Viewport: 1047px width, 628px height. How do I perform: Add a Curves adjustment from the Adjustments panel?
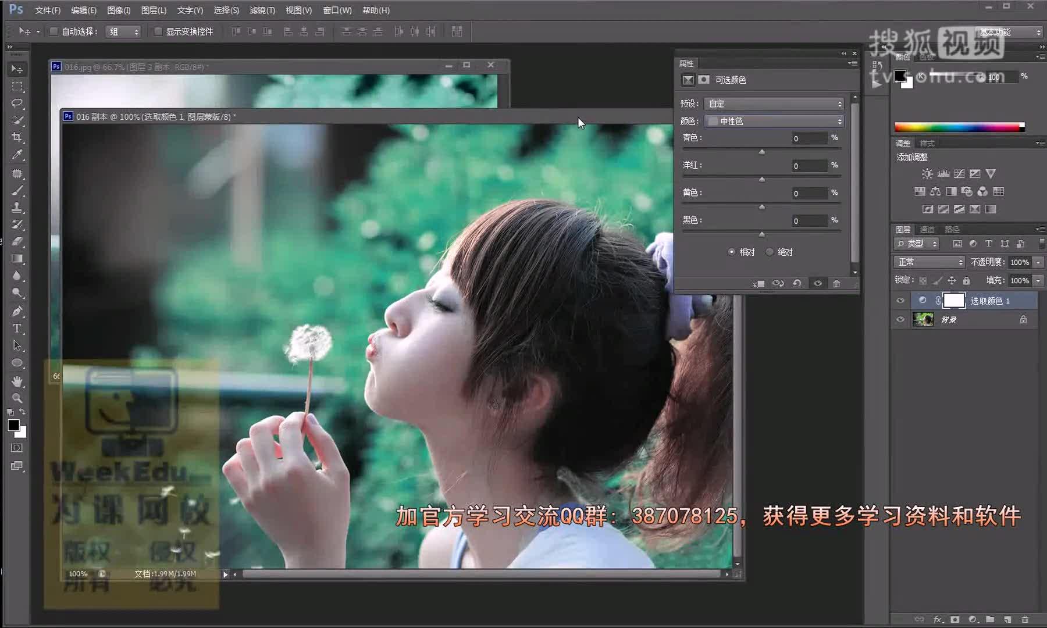click(959, 173)
